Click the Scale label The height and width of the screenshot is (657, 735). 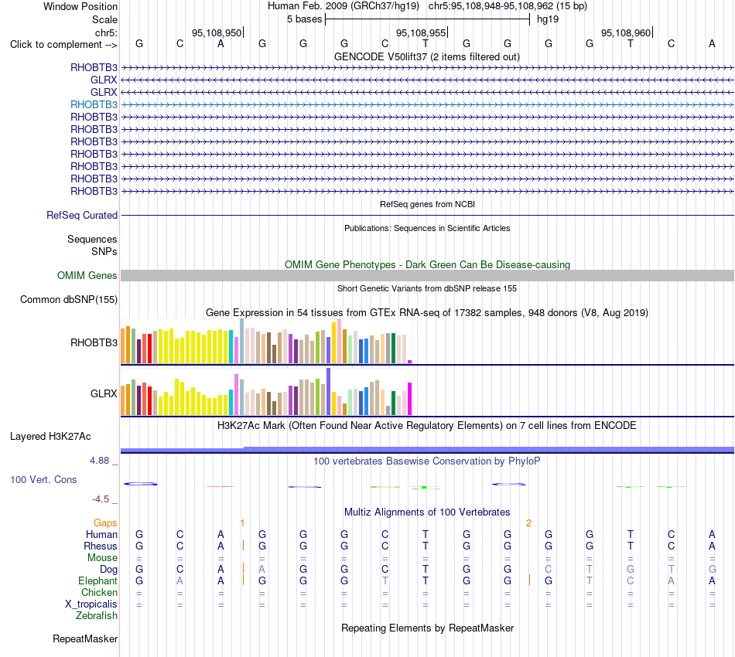pyautogui.click(x=104, y=19)
